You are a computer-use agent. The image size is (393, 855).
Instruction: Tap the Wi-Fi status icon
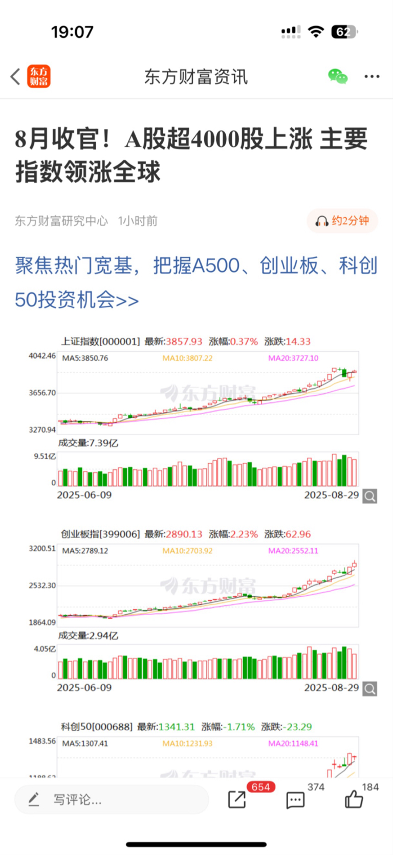click(316, 32)
